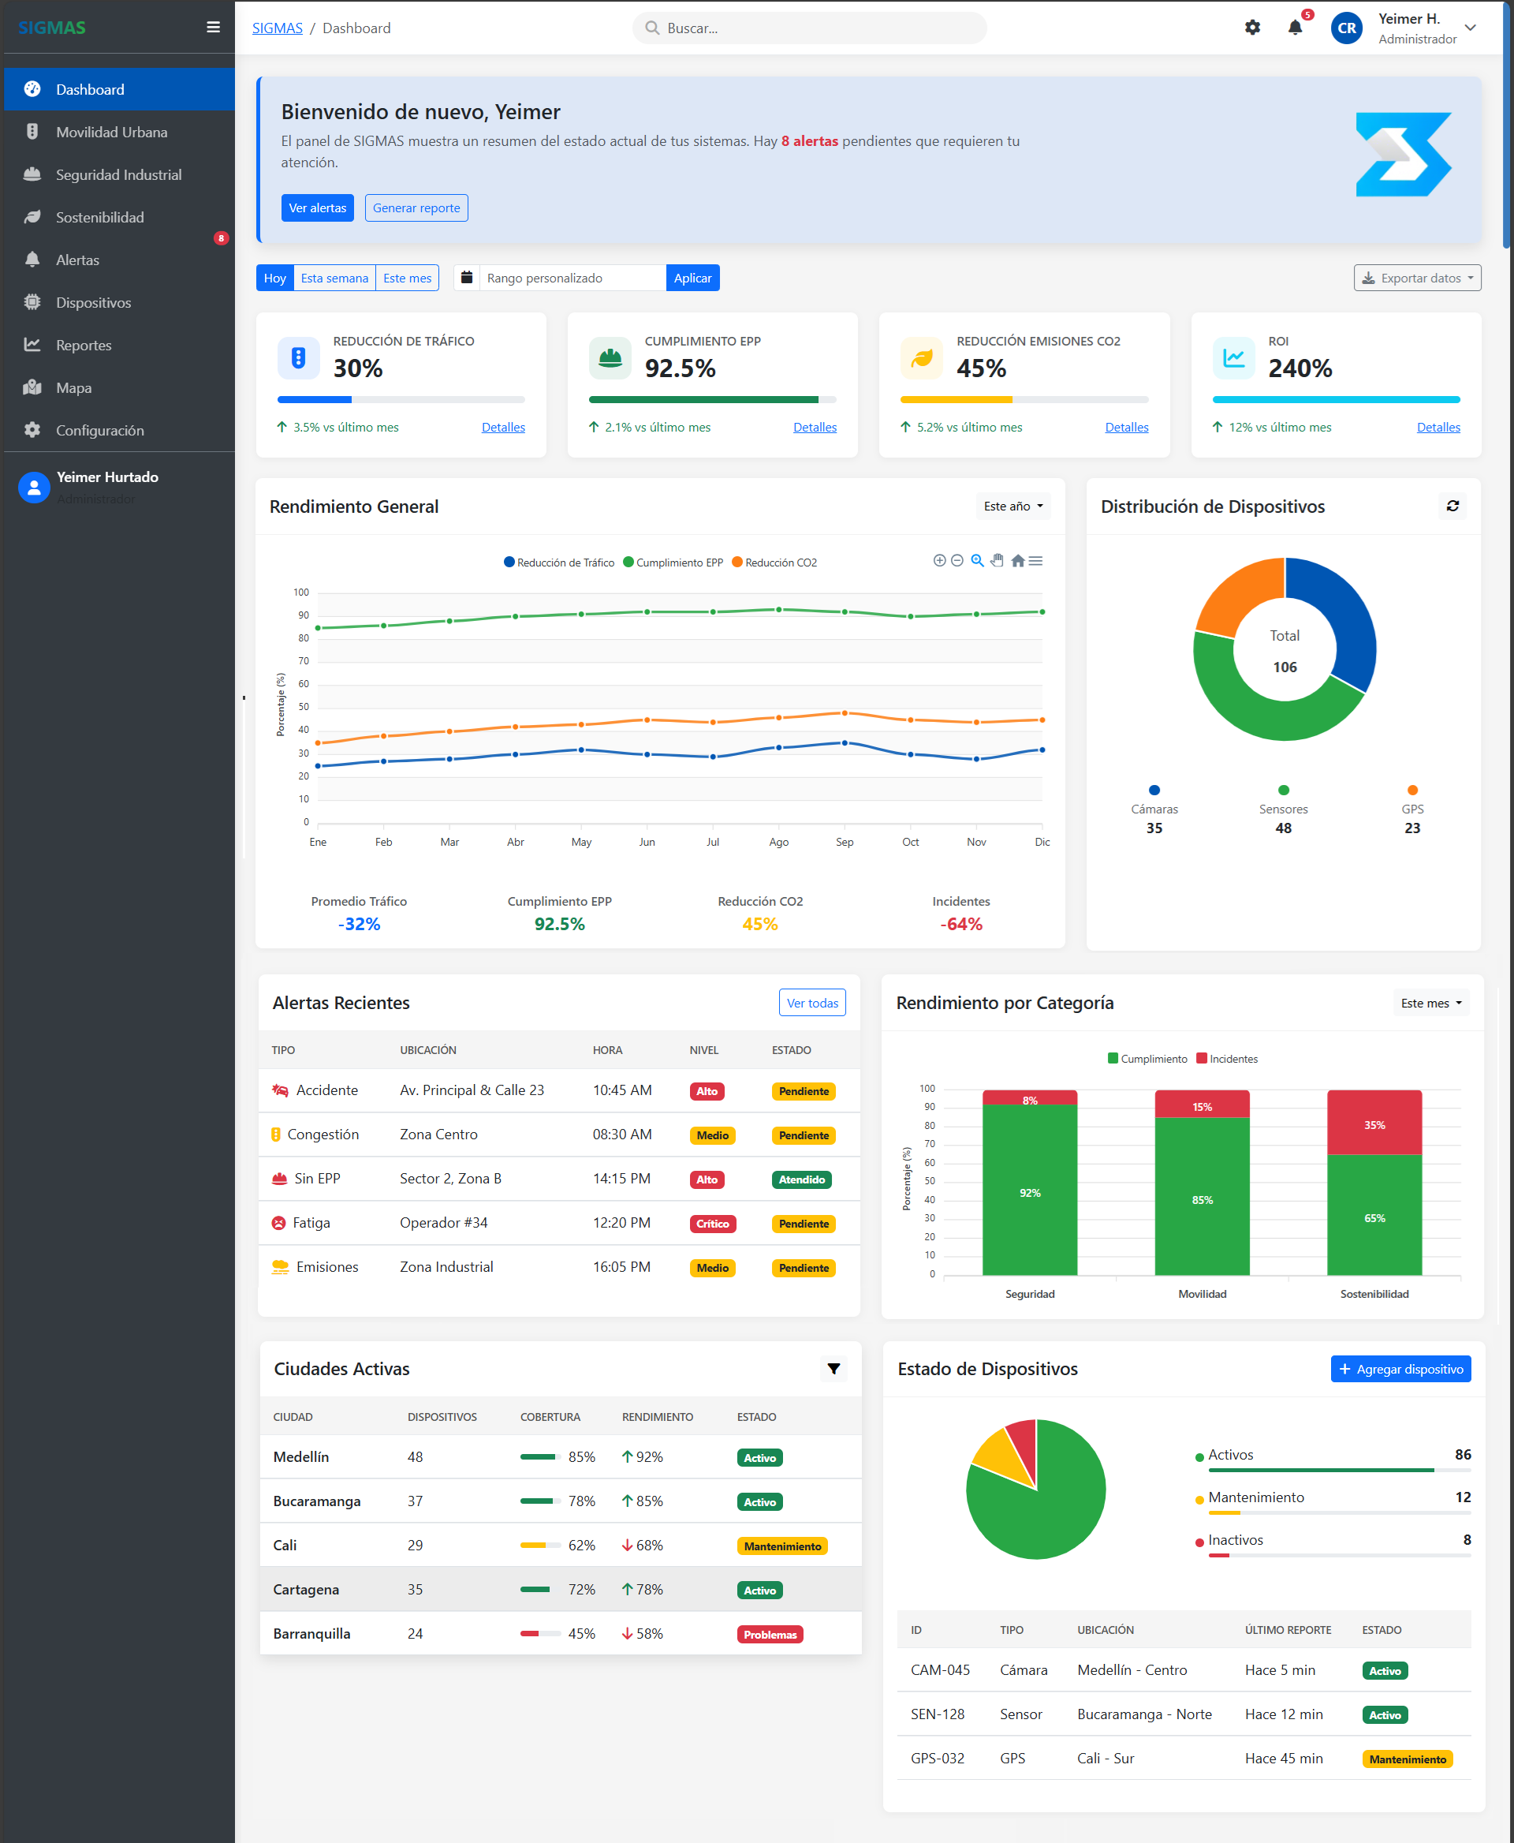This screenshot has height=1843, width=1514.
Task: Refresh the Distribución de Dispositivos panel
Action: [1452, 507]
